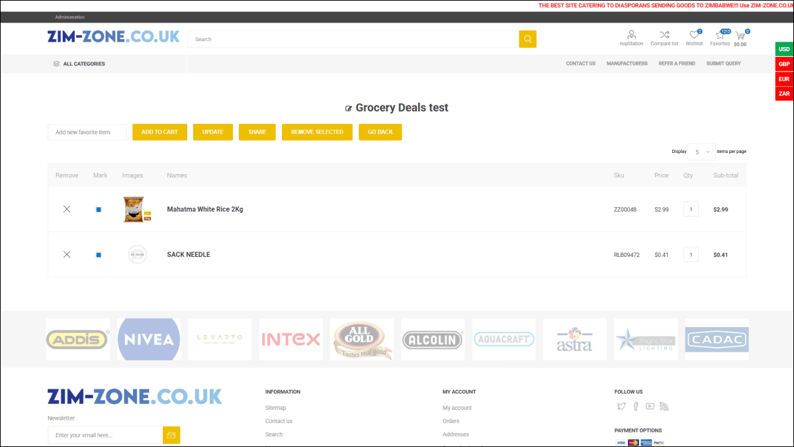Screen dimensions: 794x447
Task: Open the Mahatma White Rice 2Kg product link
Action: point(205,209)
